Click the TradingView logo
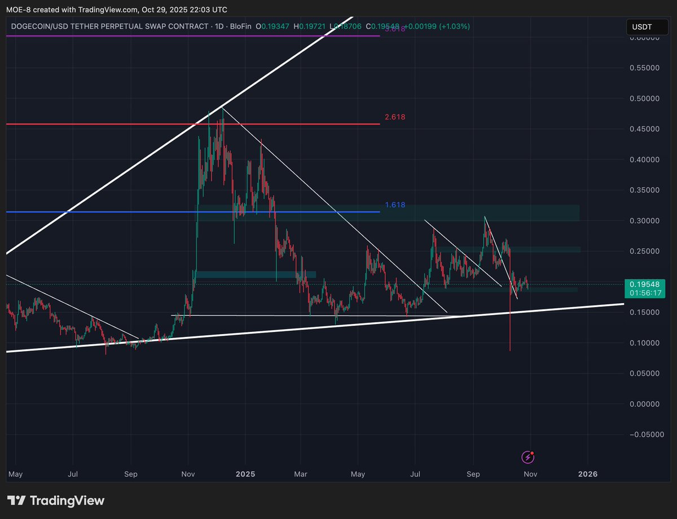Screen dimensions: 677x519 point(55,500)
